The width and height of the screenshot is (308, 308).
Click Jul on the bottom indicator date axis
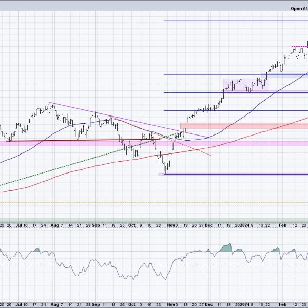(18, 304)
